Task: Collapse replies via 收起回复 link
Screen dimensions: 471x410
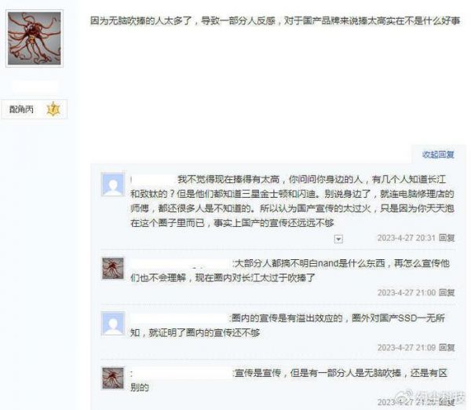Action: click(x=438, y=155)
